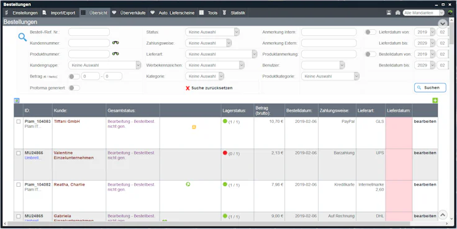Viewport: 457px width, 229px height.
Task: Toggle the Proforma generiert switch
Action: point(74,88)
